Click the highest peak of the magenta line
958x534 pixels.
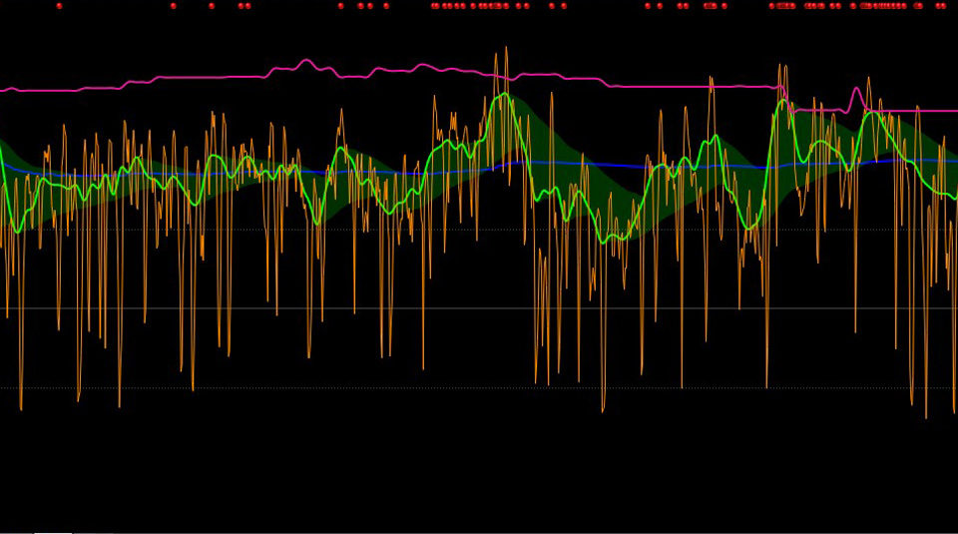point(305,61)
